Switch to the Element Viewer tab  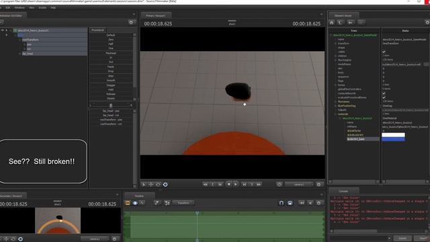[343, 15]
